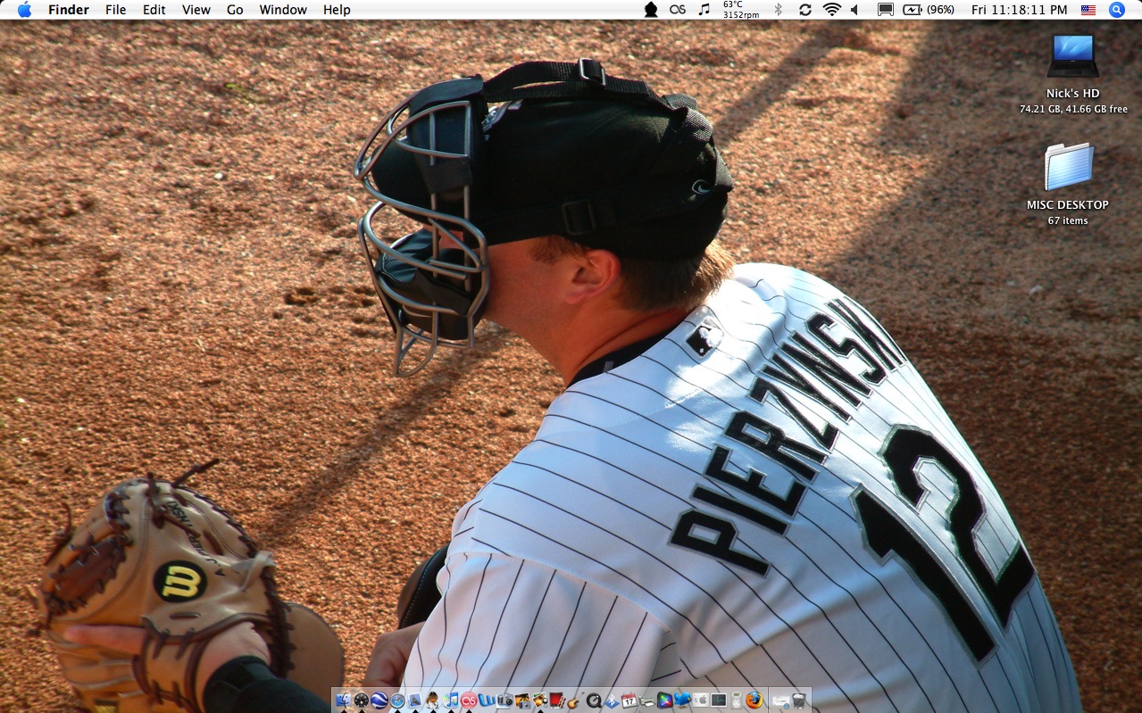This screenshot has height=713, width=1142.
Task: Click the battery status icon
Action: 912,10
